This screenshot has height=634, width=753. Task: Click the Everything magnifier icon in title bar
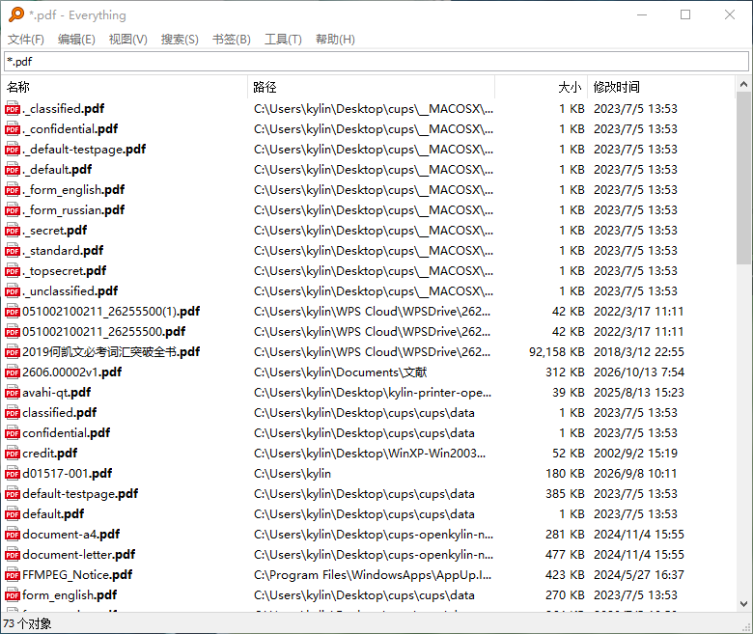pyautogui.click(x=15, y=14)
